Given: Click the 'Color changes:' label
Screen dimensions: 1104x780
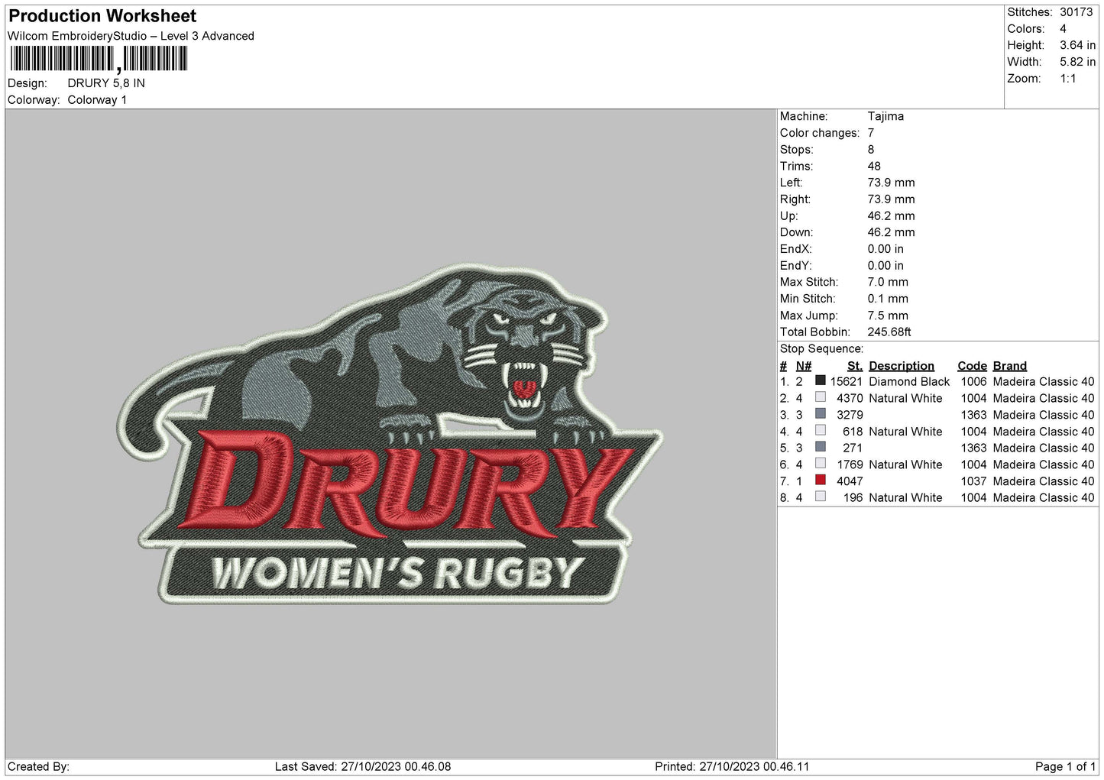Looking at the screenshot, I should [x=820, y=133].
